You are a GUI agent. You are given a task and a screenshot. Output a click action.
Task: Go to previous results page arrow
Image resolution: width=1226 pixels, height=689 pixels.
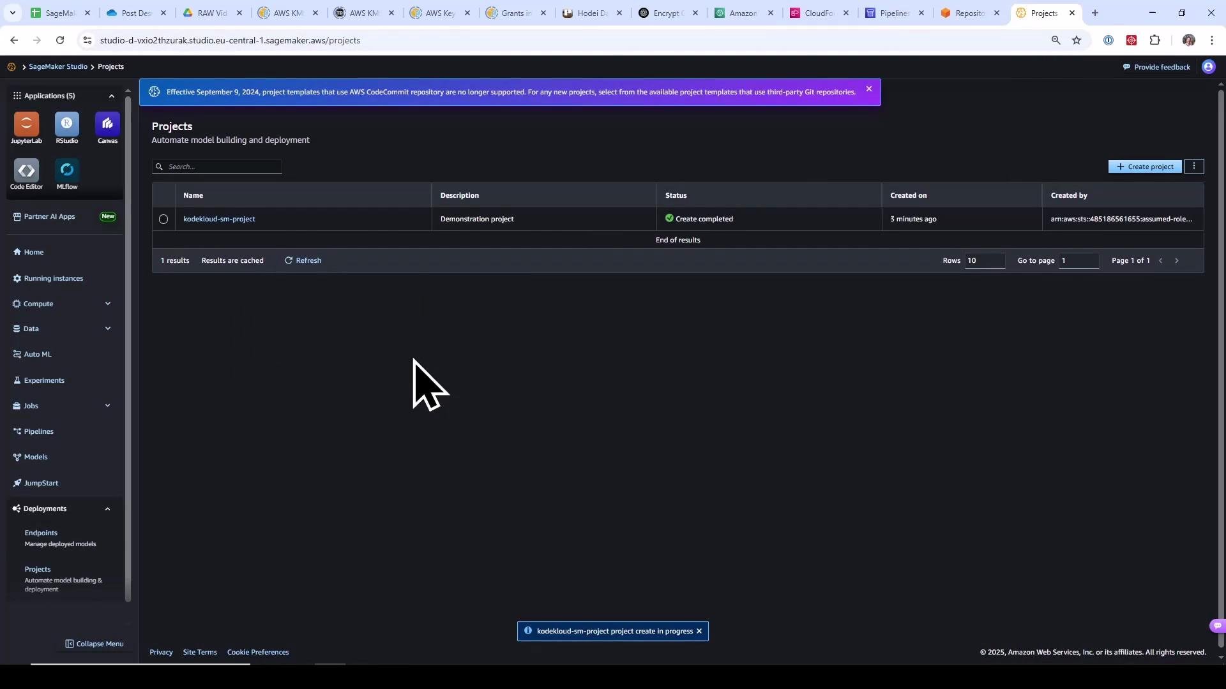click(1161, 260)
